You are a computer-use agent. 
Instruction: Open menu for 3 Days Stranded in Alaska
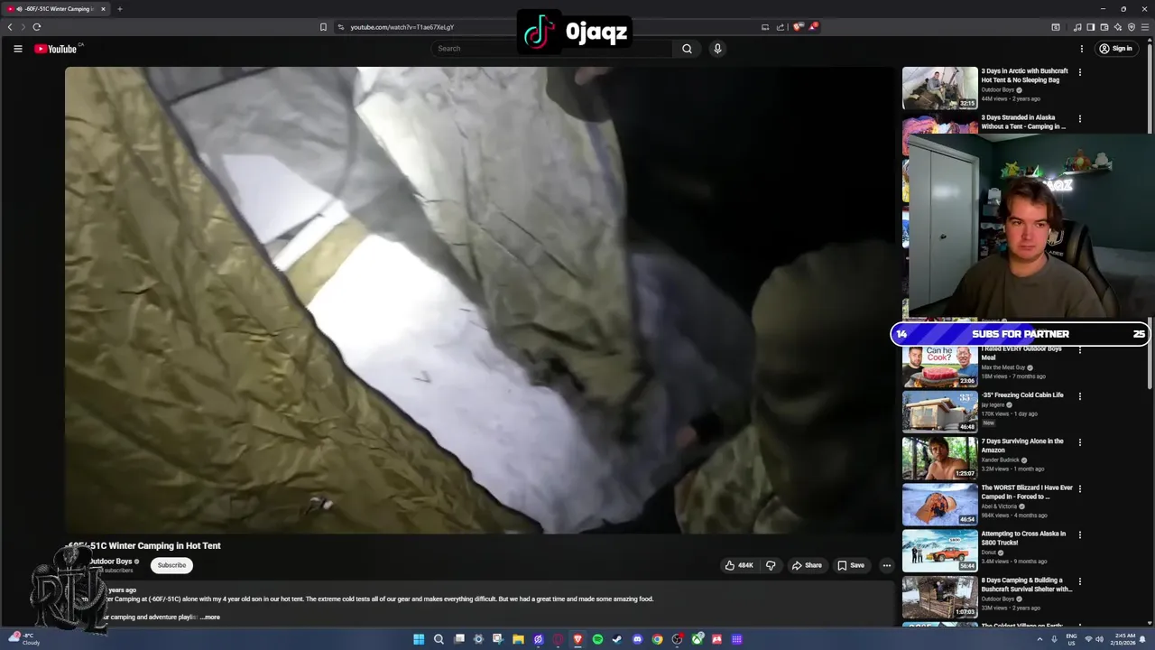(1080, 118)
